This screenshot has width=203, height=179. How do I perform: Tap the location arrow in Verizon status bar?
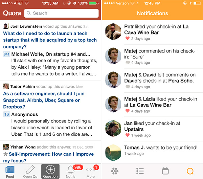point(190,3)
